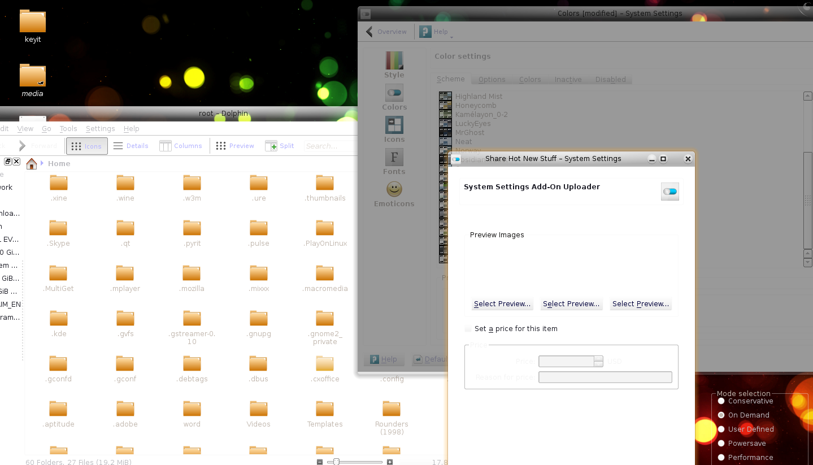Open the Fonts module in System Settings
This screenshot has width=813, height=465.
coord(394,162)
